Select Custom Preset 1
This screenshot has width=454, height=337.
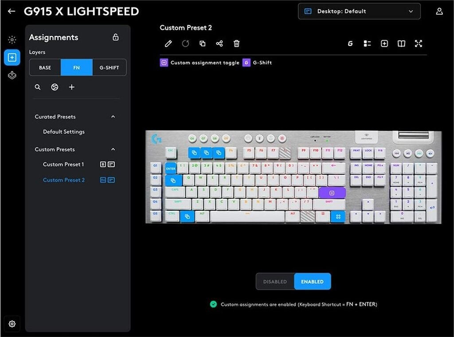[x=63, y=164]
